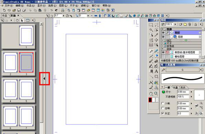Select the Hand pan tool

151,94
